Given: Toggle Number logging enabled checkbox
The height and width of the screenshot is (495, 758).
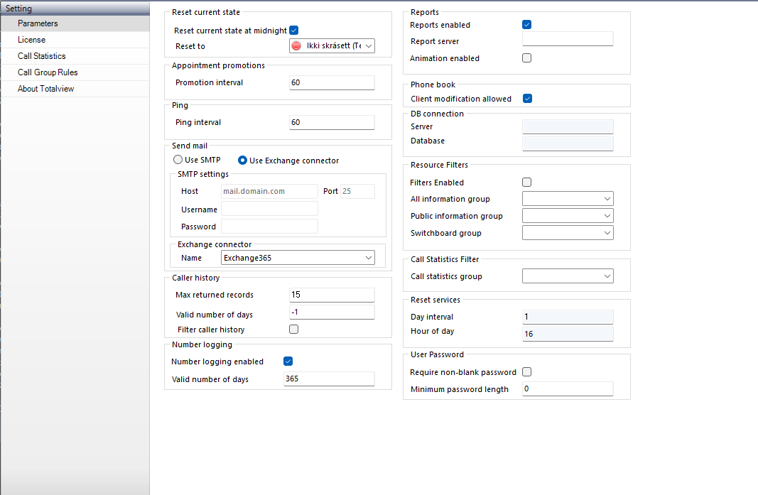Looking at the screenshot, I should click(x=288, y=361).
